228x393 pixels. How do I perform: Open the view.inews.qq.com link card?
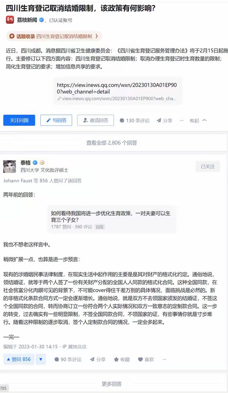click(117, 91)
